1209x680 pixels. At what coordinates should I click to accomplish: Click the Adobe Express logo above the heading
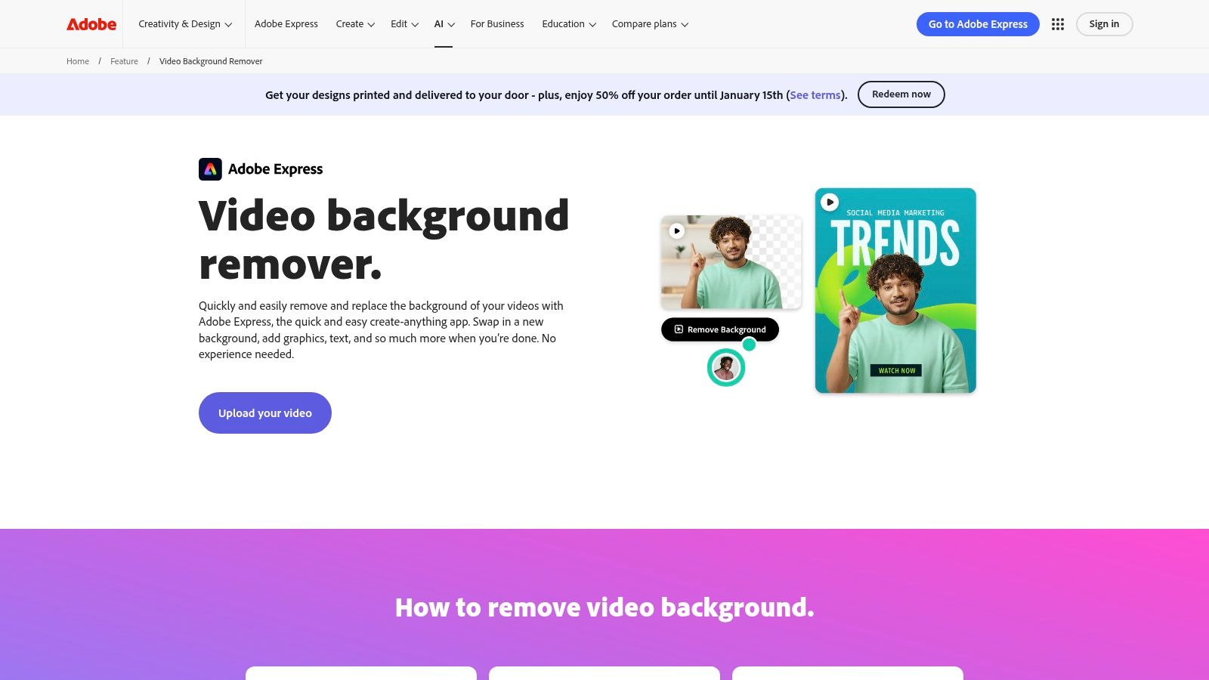pos(261,168)
